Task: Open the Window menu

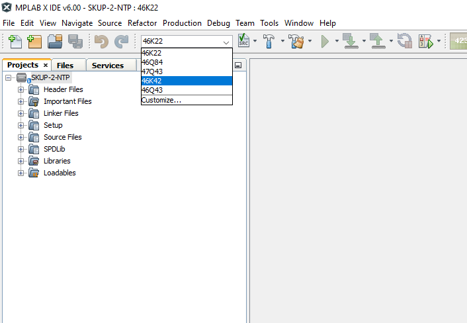Action: pos(299,23)
